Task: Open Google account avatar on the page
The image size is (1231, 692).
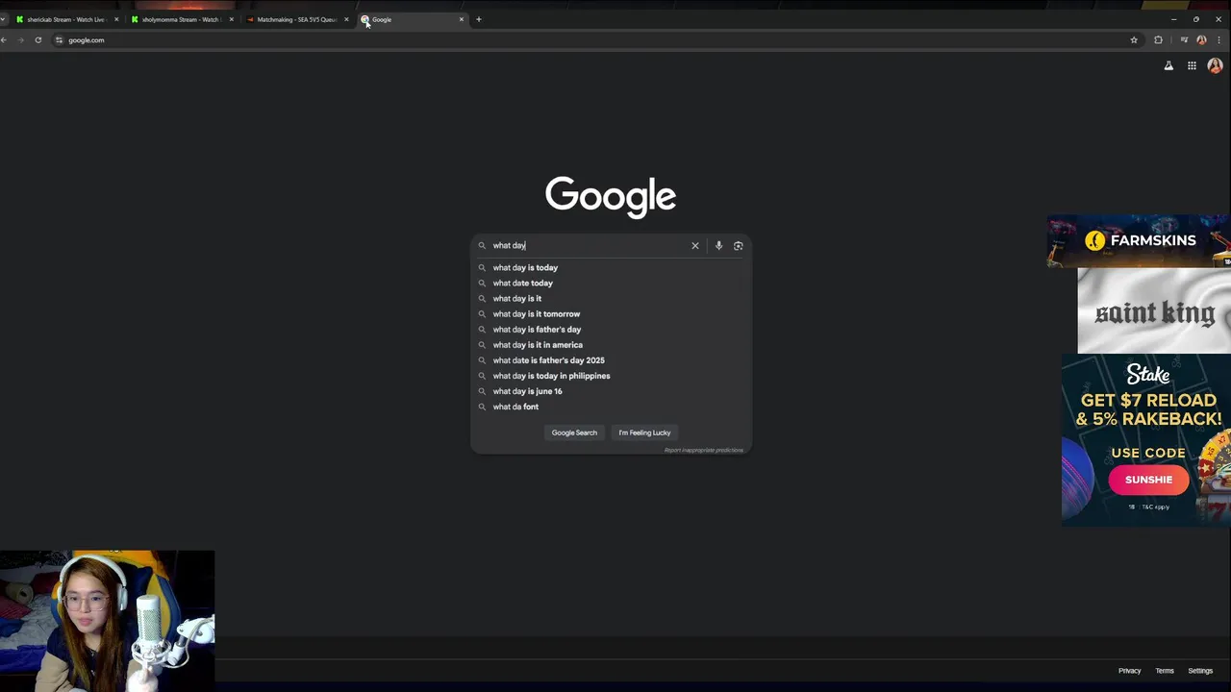Action: (x=1215, y=65)
